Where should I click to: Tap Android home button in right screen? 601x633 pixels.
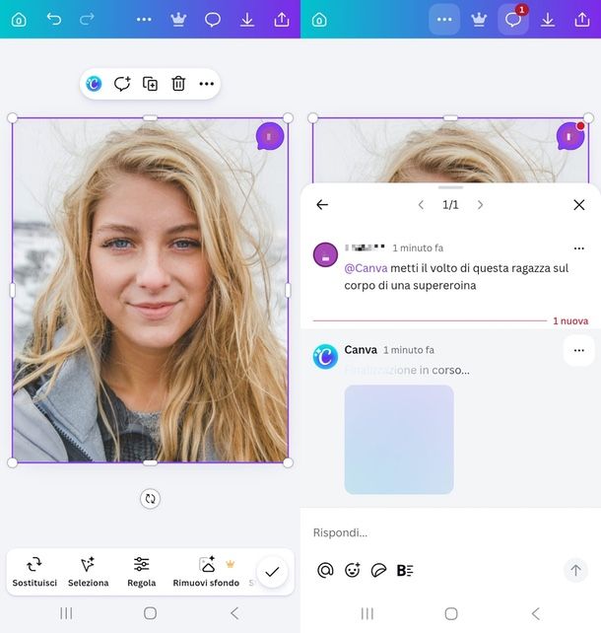(451, 613)
